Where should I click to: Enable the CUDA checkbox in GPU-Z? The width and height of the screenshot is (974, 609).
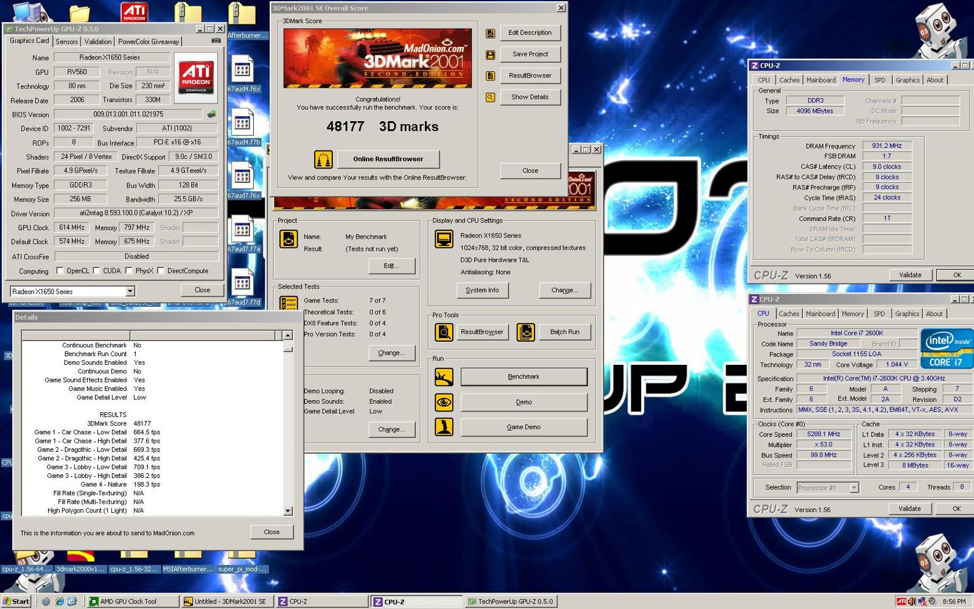pyautogui.click(x=96, y=271)
